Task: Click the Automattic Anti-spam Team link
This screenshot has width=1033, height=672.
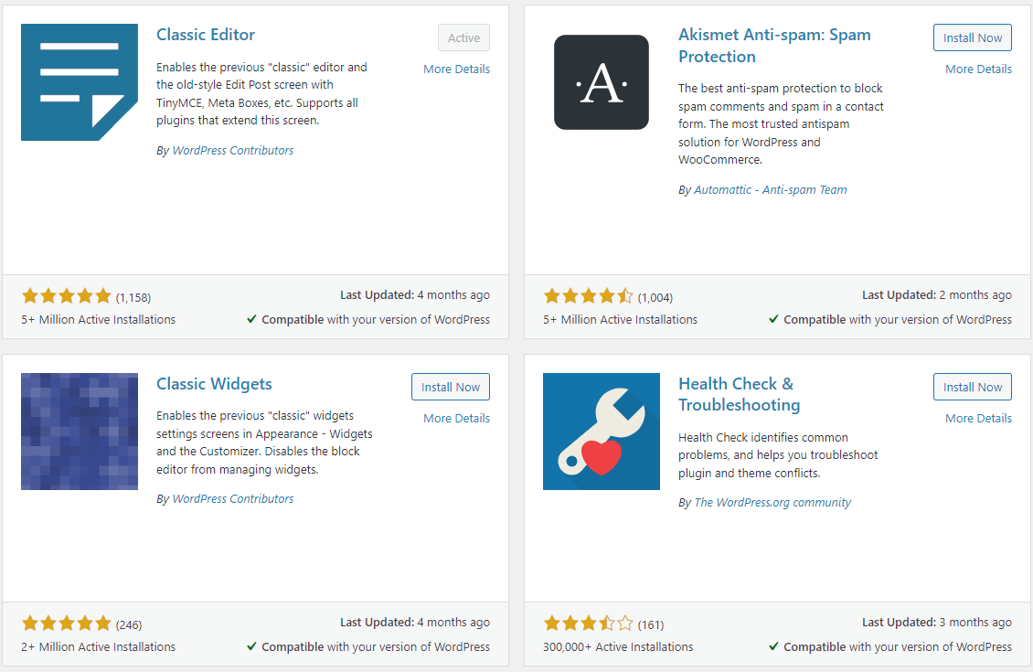Action: (x=770, y=189)
